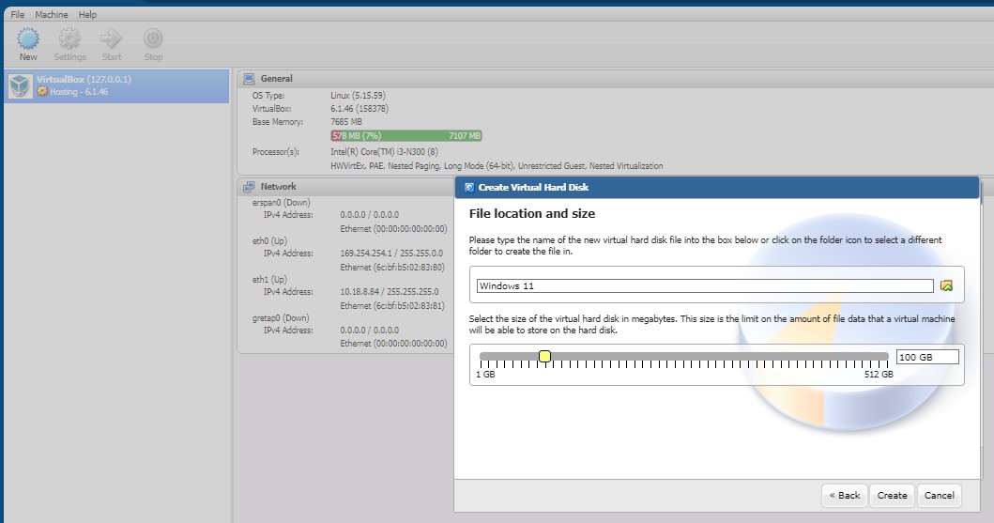Click the '1 GB' slider minimum label
The width and height of the screenshot is (994, 523).
pos(485,375)
